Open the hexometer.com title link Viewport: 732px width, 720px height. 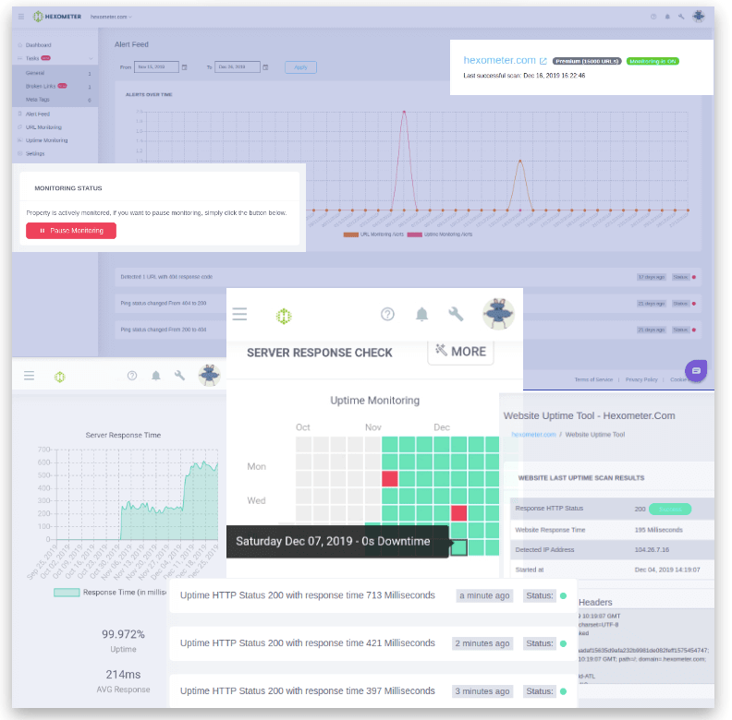click(x=499, y=60)
